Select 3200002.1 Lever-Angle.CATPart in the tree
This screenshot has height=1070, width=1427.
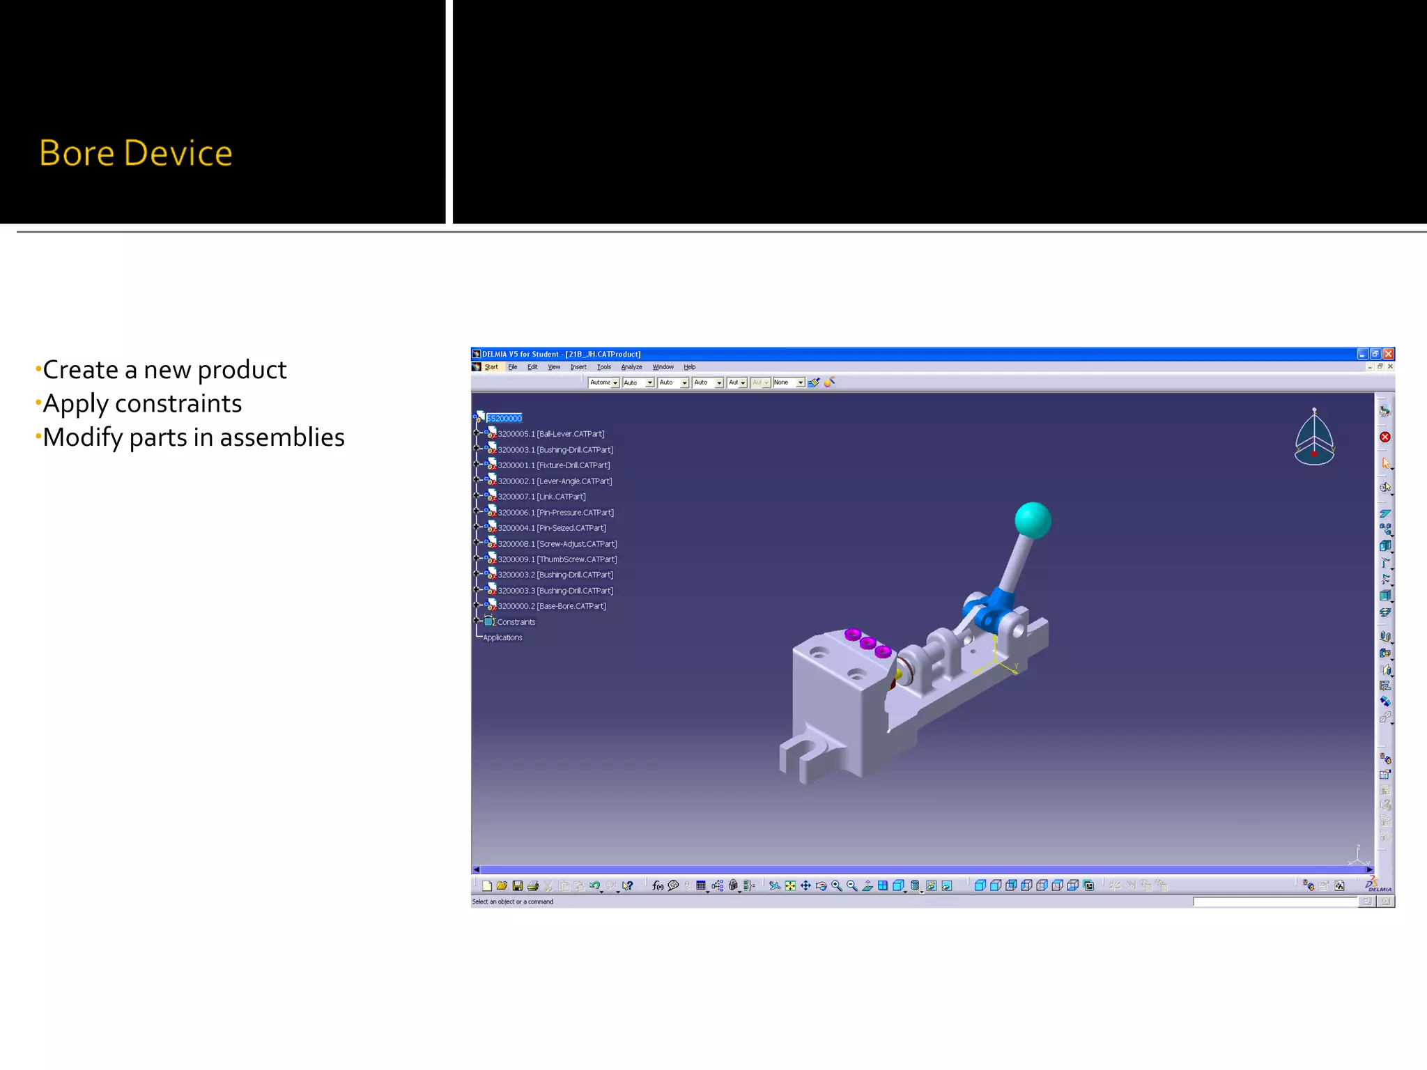pyautogui.click(x=555, y=481)
